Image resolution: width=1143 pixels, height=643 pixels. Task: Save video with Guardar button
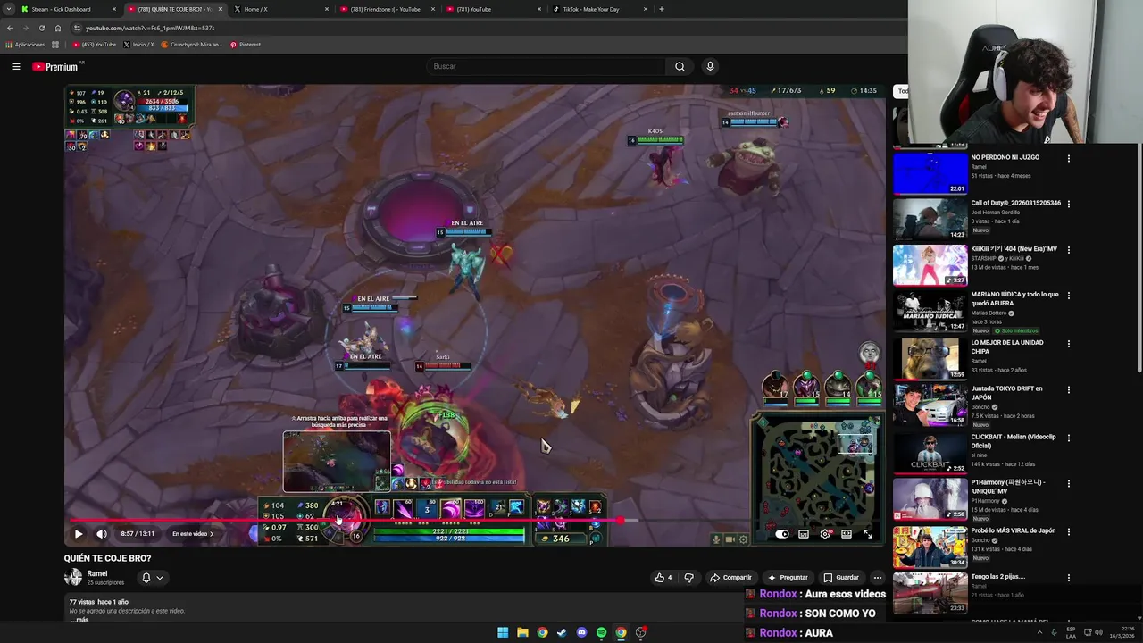(840, 578)
